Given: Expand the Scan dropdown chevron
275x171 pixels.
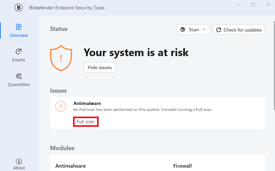Looking at the screenshot, I should (204, 30).
